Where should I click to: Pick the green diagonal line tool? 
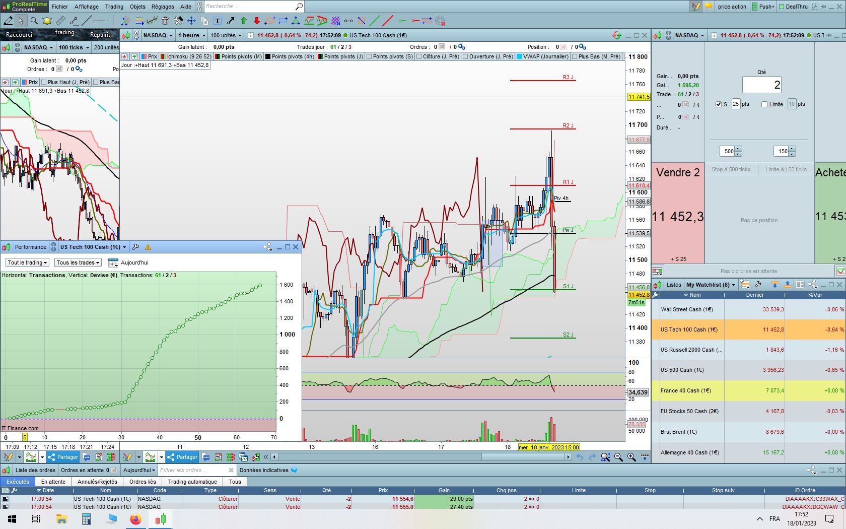point(375,21)
